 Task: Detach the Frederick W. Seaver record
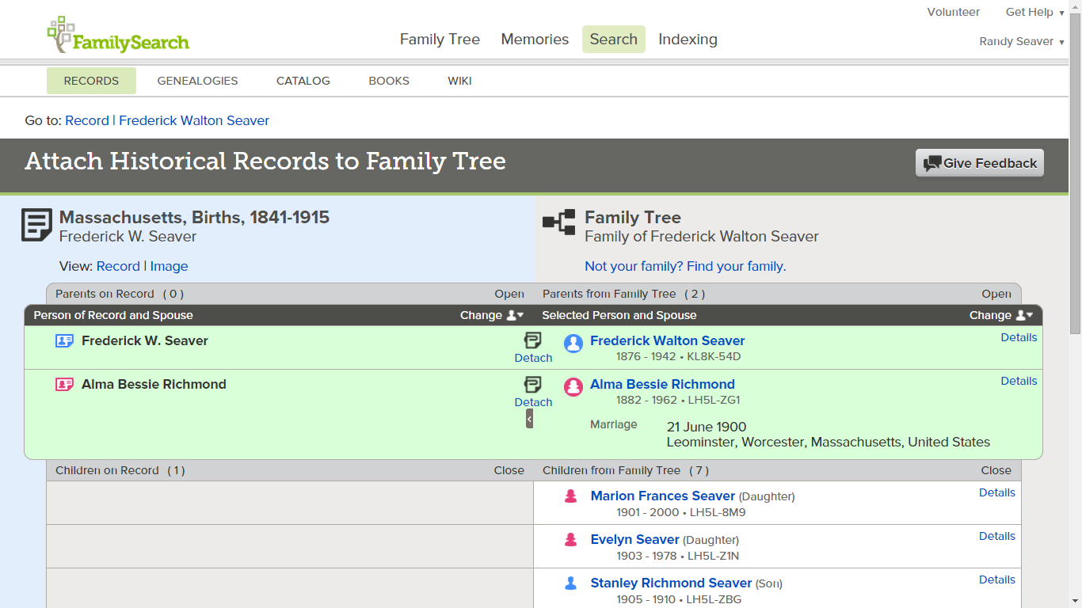533,358
